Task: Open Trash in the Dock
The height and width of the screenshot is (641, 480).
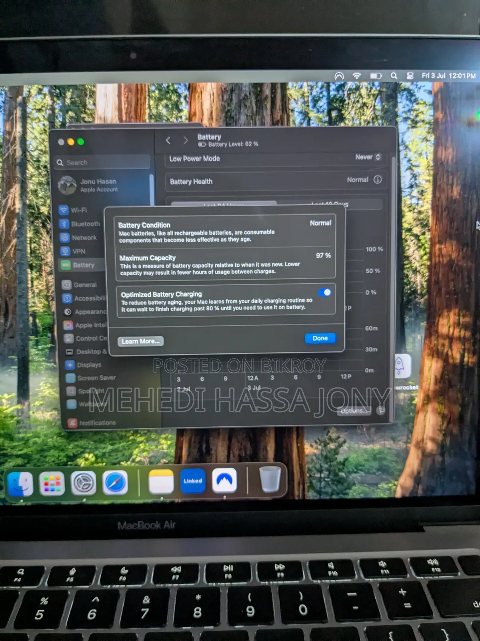Action: (270, 479)
